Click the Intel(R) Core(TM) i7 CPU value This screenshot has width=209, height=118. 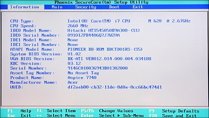pyautogui.click(x=99, y=21)
